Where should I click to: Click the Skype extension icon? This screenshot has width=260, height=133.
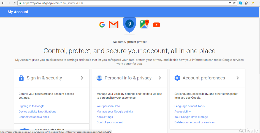241,3
